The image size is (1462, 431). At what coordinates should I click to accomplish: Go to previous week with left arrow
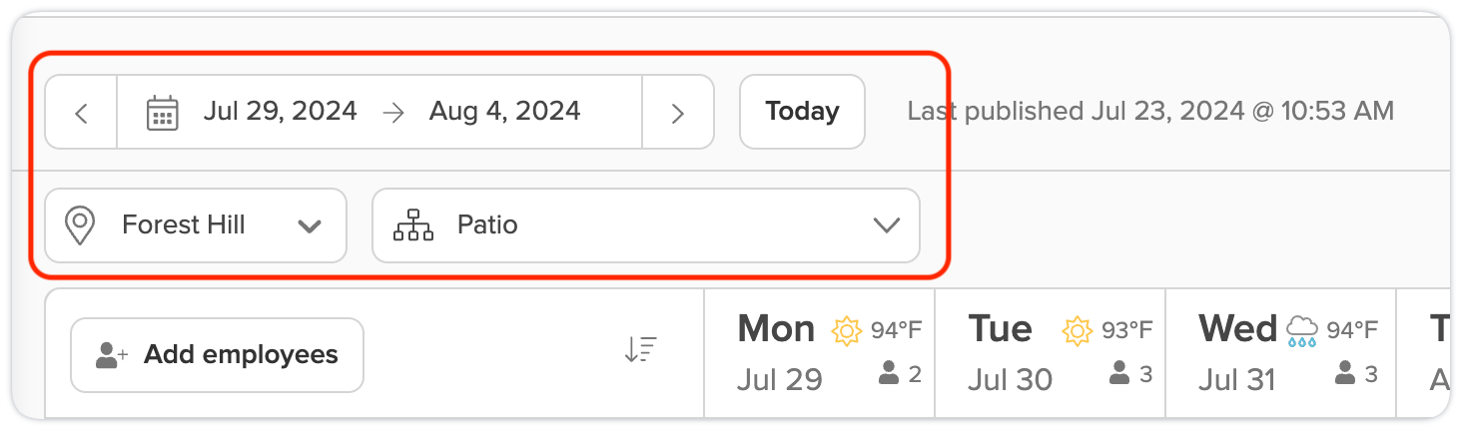pyautogui.click(x=82, y=112)
